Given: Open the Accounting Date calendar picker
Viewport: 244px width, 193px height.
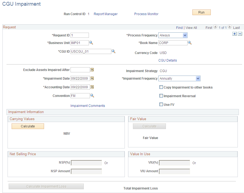Looking at the screenshot, I should tap(92, 87).
